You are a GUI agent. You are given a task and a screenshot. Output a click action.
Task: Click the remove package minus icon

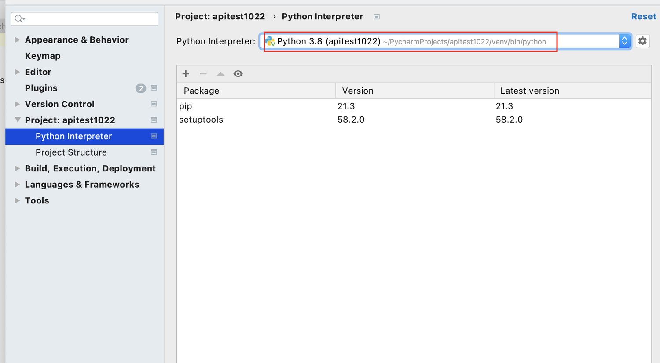click(203, 73)
